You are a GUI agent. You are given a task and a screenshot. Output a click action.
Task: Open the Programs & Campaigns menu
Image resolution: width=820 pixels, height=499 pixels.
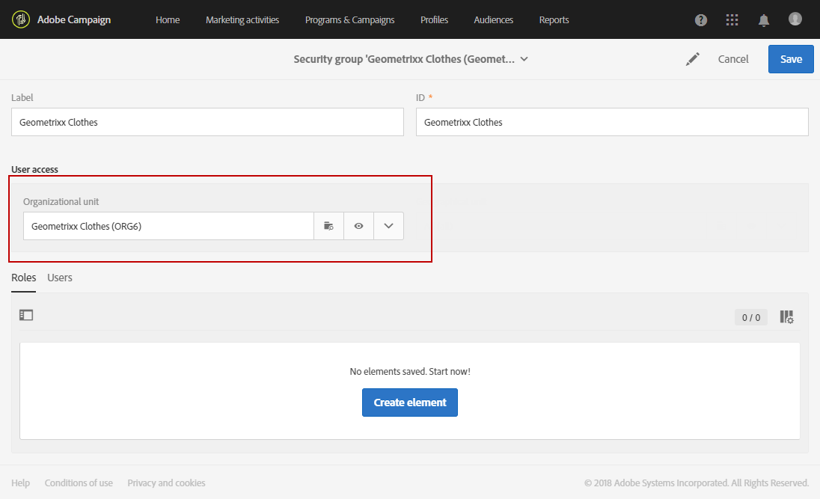tap(350, 20)
